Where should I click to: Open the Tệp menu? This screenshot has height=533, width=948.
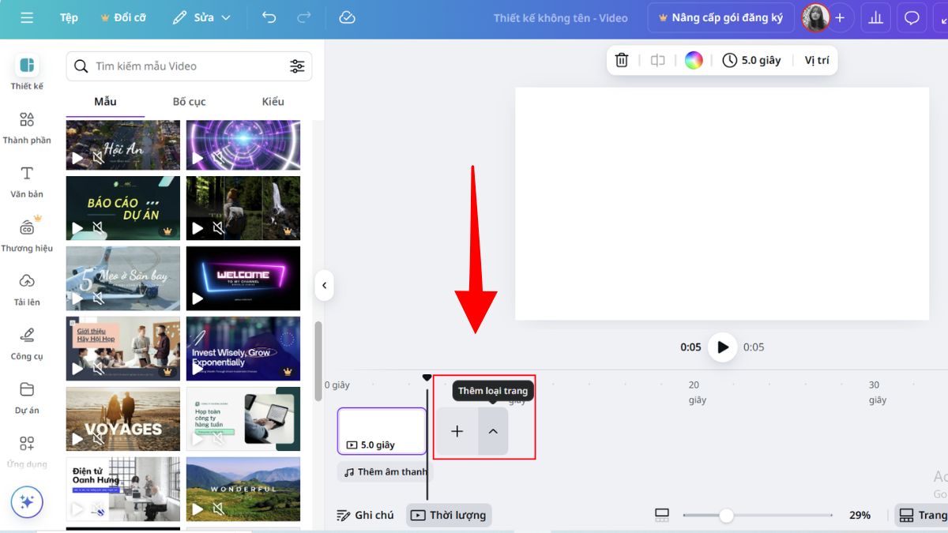[x=69, y=17]
